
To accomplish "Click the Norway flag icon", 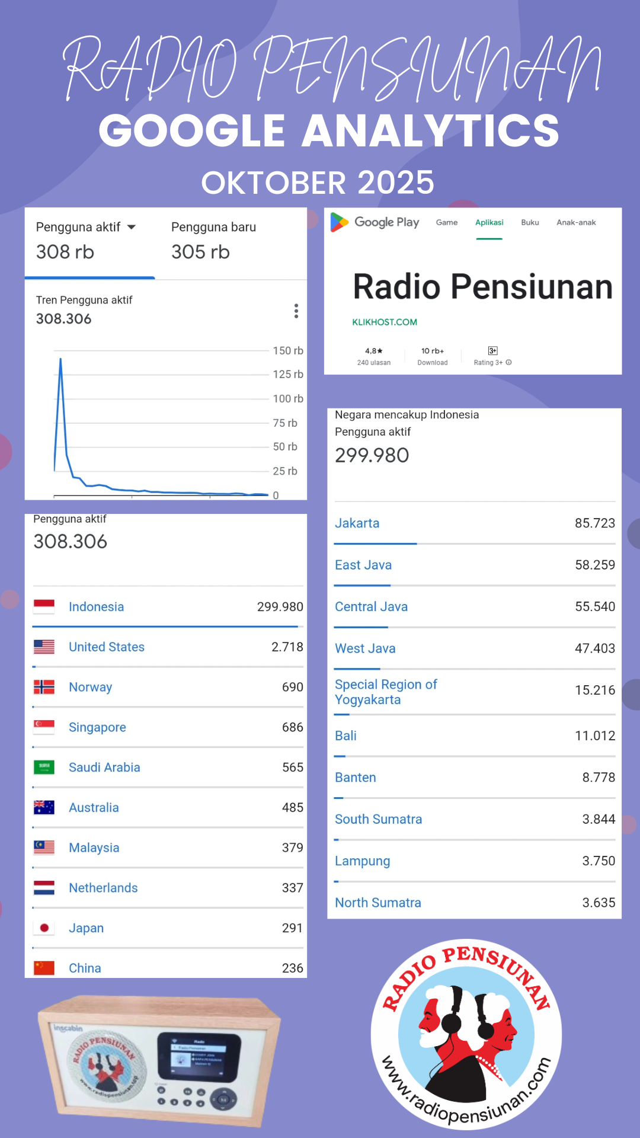I will pos(44,687).
